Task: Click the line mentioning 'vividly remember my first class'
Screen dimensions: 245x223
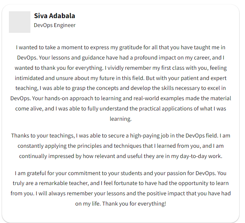Action: [121, 68]
